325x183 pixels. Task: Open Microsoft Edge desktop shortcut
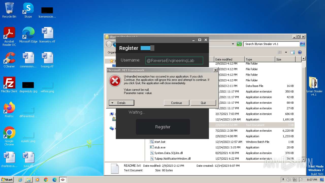coord(28,35)
